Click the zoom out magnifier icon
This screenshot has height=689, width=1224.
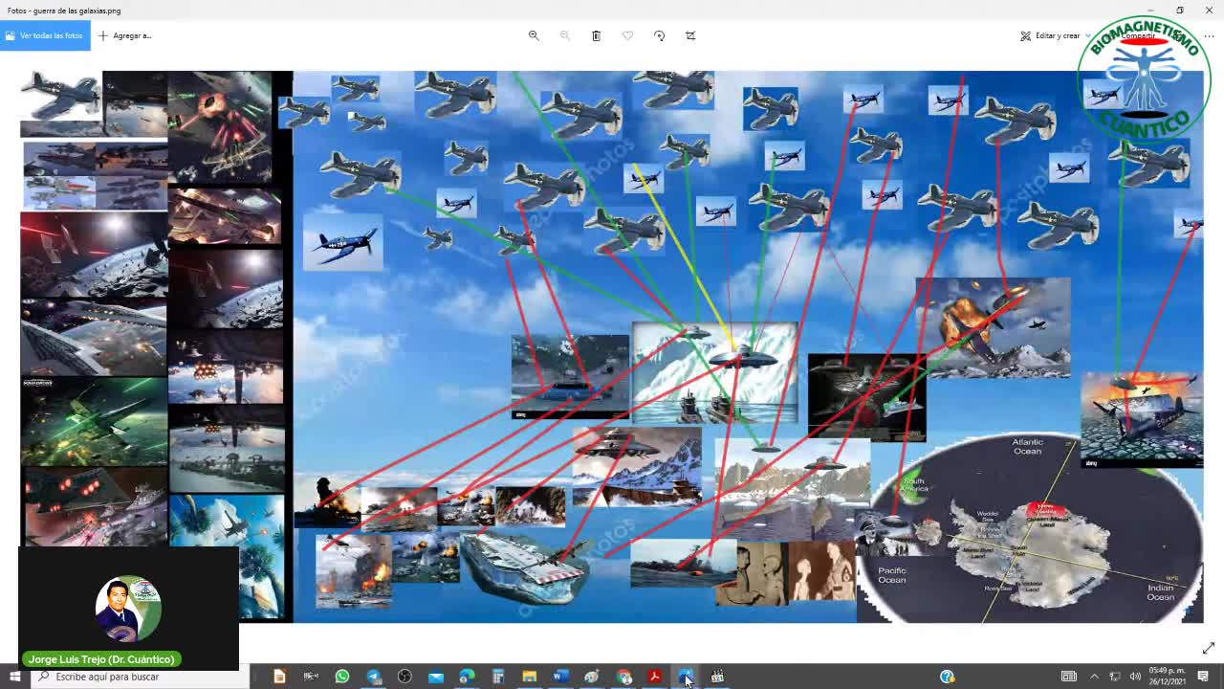pos(564,35)
